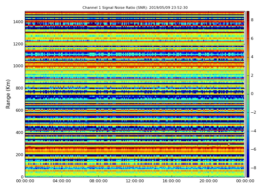This screenshot has width=262, height=196.
Task: Click the colorbar label 4
Action: [x=252, y=57]
